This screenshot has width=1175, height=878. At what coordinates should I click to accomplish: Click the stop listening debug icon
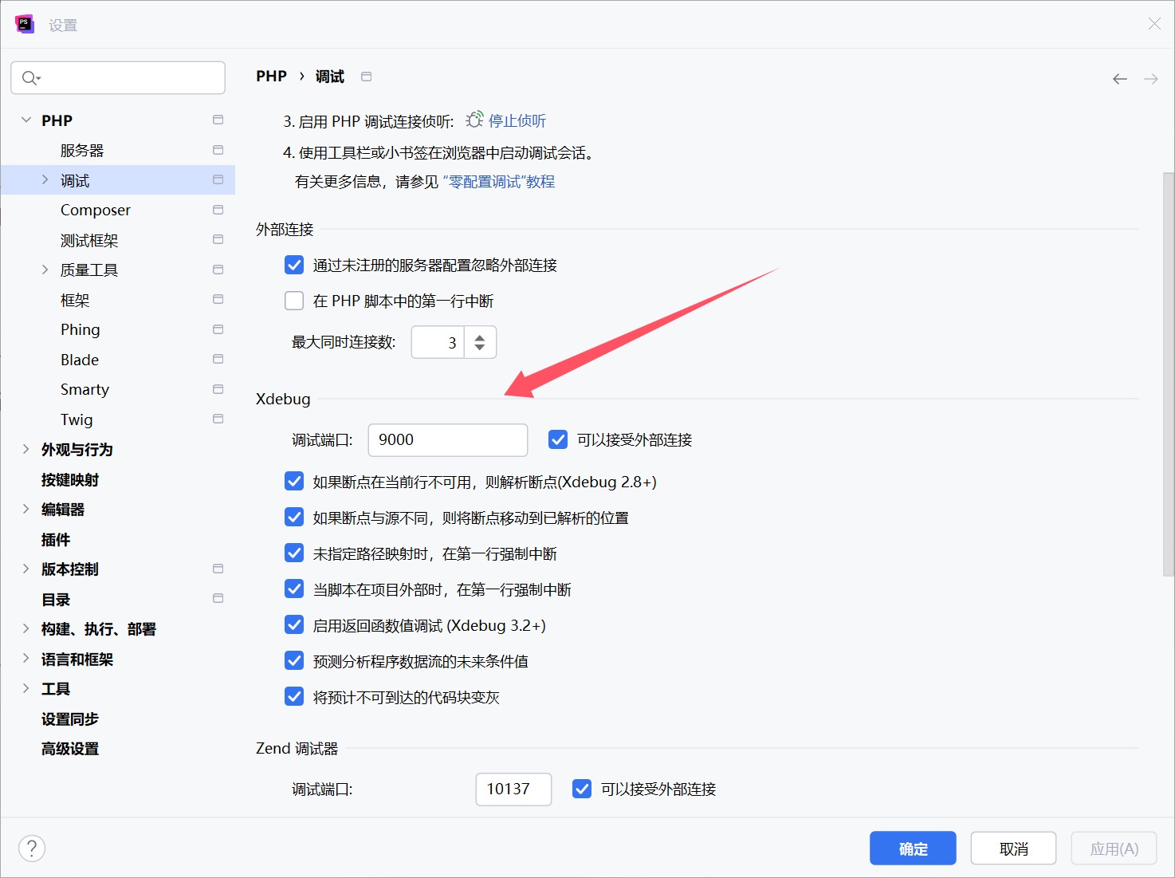[474, 120]
